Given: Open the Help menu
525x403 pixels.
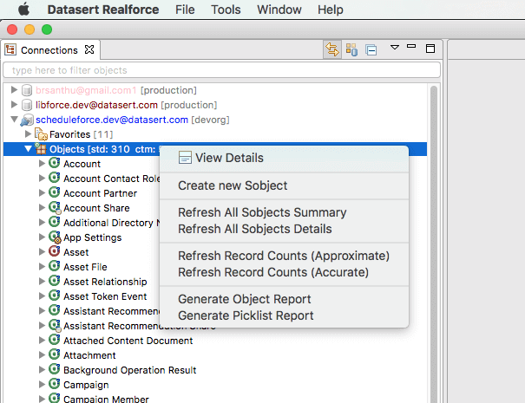Looking at the screenshot, I should tap(331, 10).
